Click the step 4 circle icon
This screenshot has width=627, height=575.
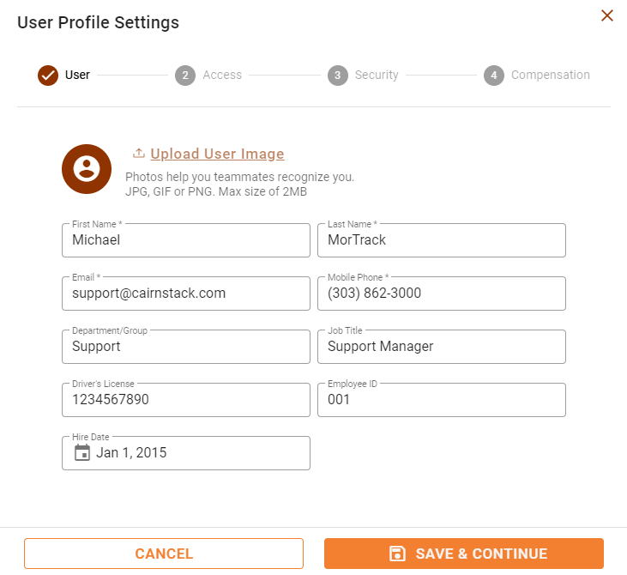493,76
